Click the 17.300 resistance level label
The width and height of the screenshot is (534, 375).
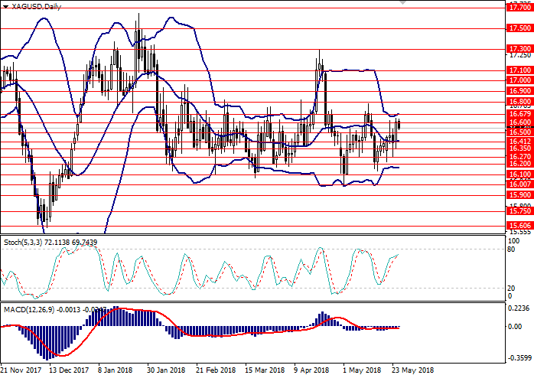click(x=519, y=48)
